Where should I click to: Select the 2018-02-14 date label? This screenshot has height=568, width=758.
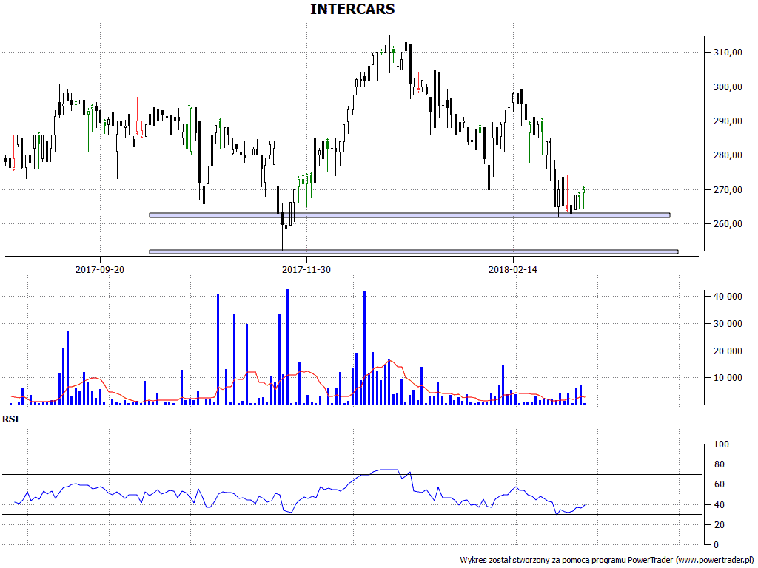click(x=513, y=269)
